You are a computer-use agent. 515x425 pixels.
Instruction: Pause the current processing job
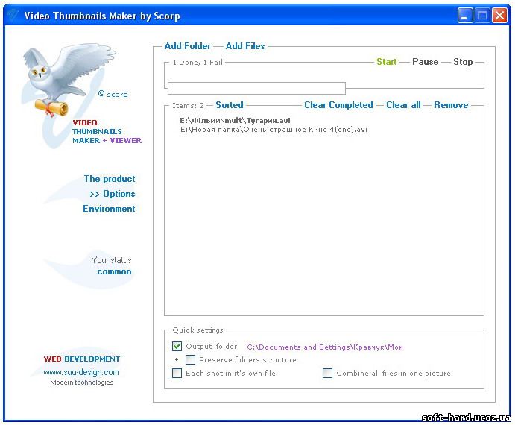tap(426, 62)
